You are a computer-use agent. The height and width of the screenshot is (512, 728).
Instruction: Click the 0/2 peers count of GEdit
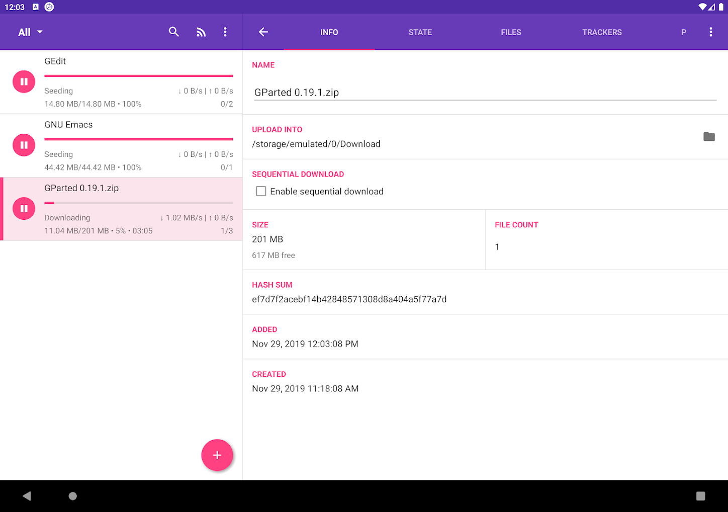click(x=227, y=104)
